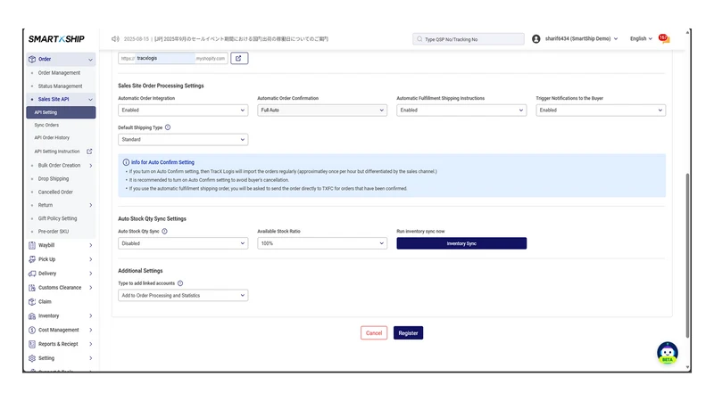This screenshot has width=714, height=401.
Task: Click the Auto Confirm info circle icon
Action: point(126,162)
